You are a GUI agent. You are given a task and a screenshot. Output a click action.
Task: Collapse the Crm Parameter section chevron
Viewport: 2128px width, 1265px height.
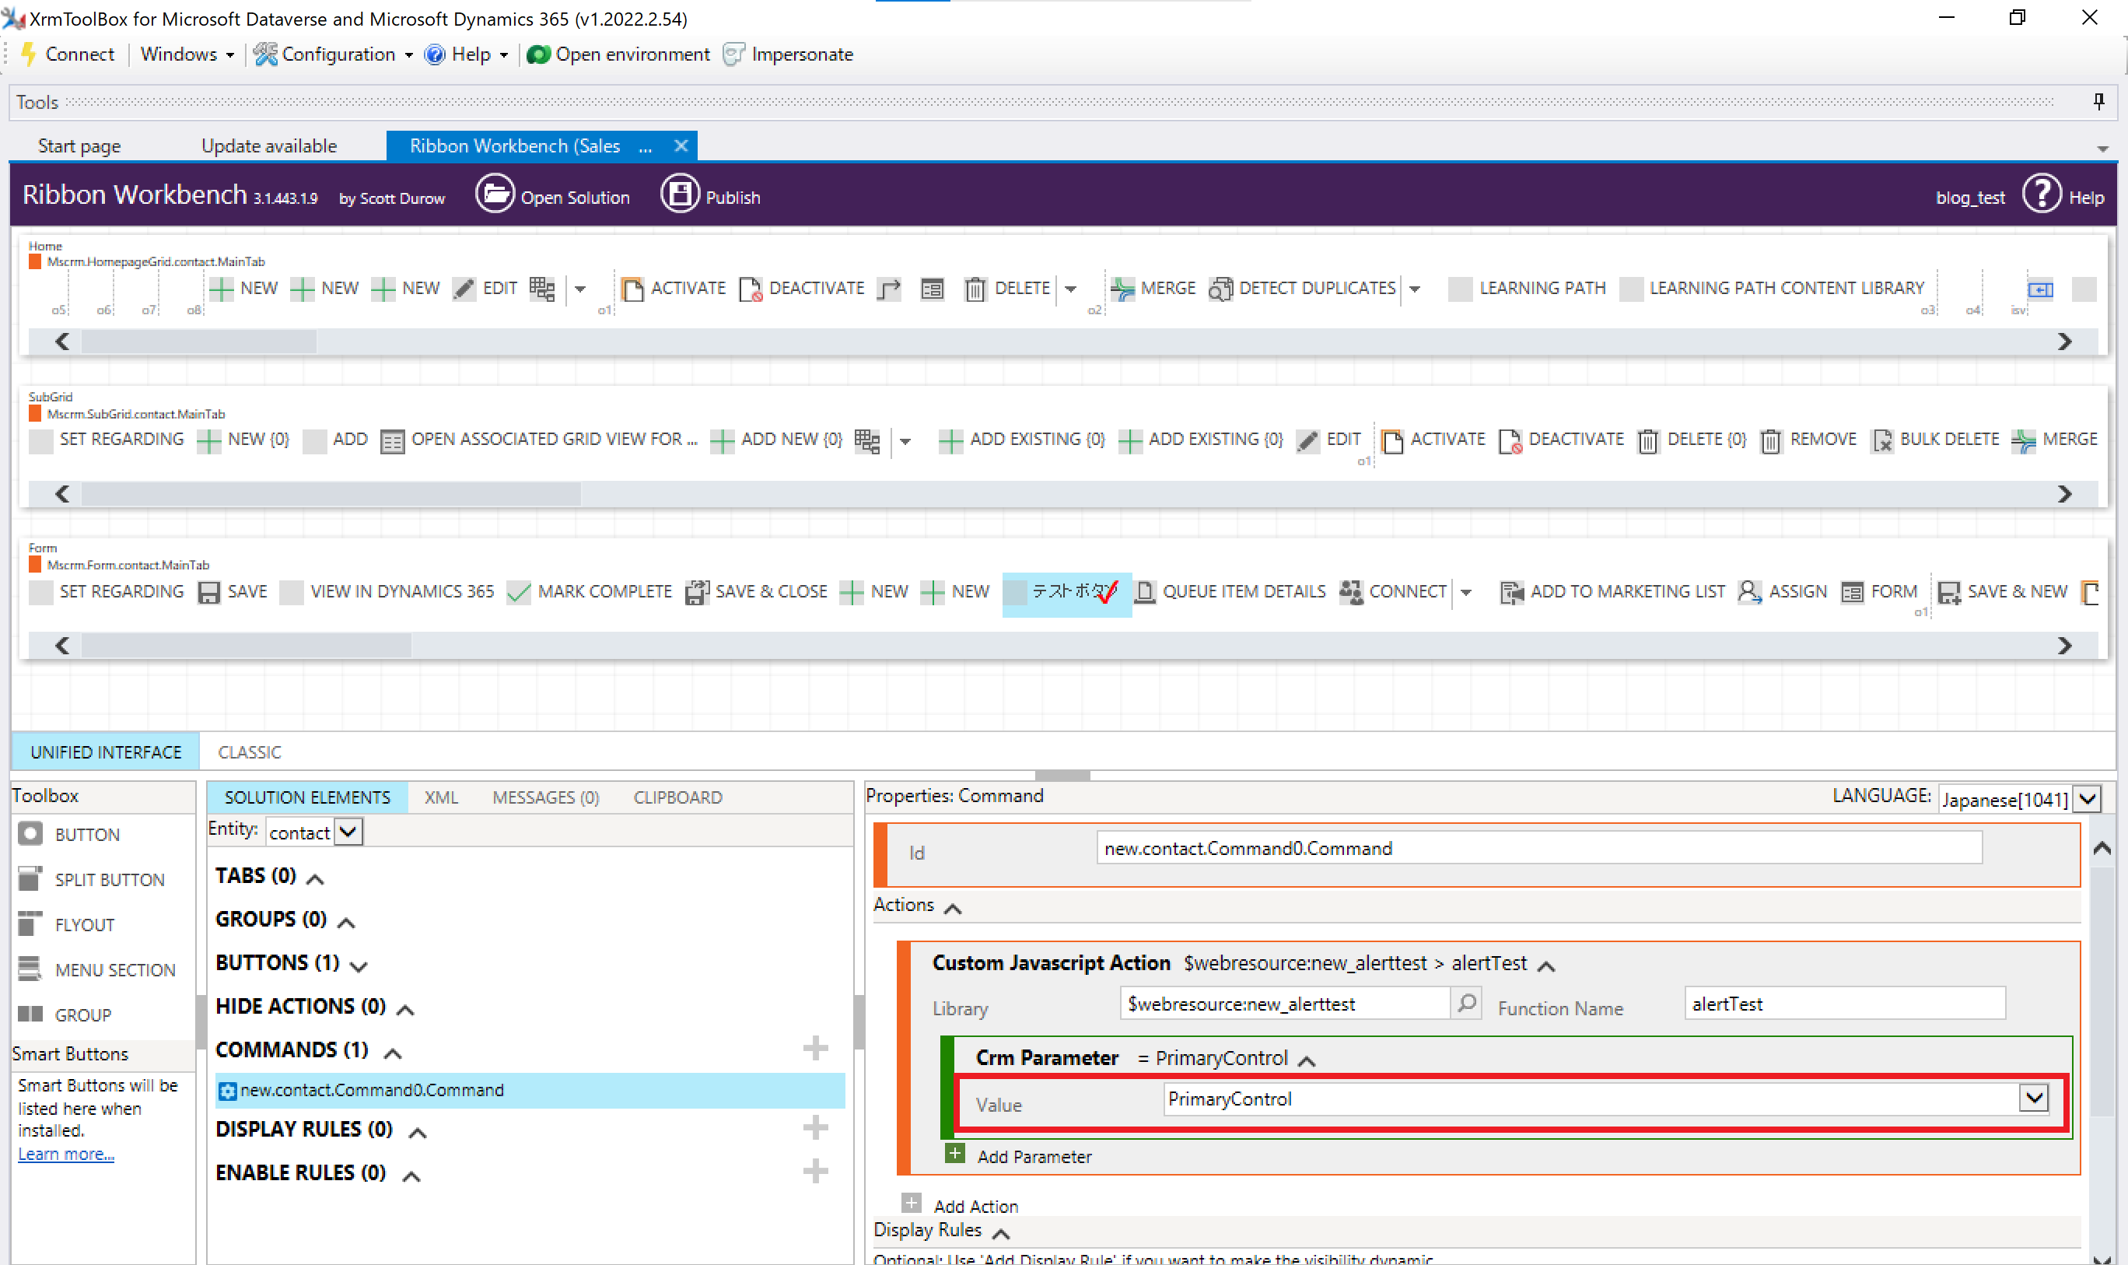click(1307, 1060)
